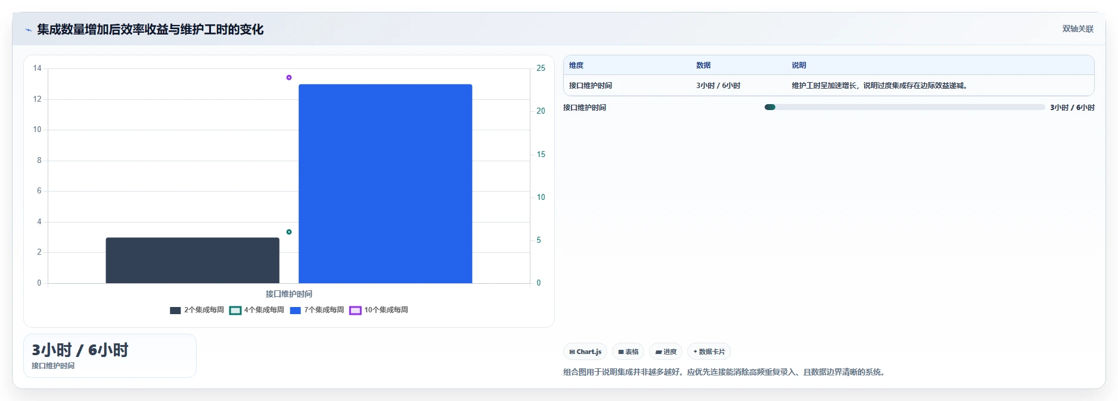Click the 3小时 / 6小时 cell in the table
This screenshot has width=1118, height=401.
coord(718,86)
